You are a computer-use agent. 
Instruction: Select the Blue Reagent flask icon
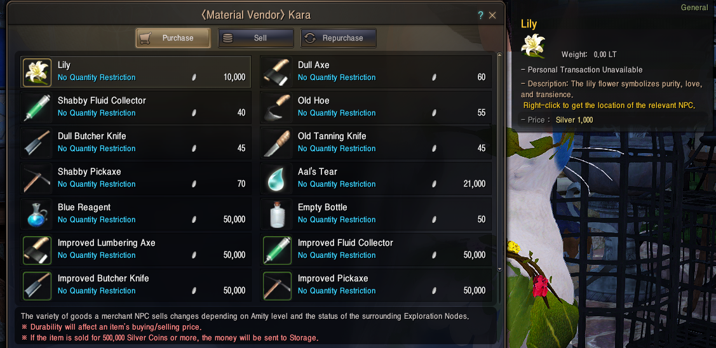click(37, 214)
